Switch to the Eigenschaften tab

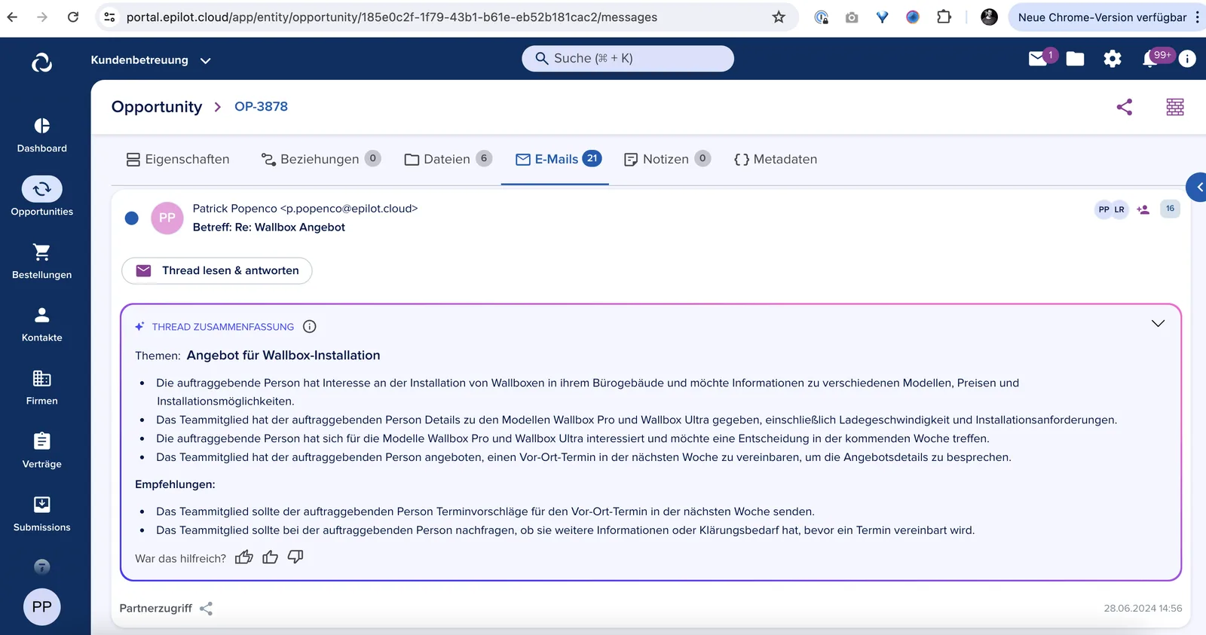coord(178,159)
